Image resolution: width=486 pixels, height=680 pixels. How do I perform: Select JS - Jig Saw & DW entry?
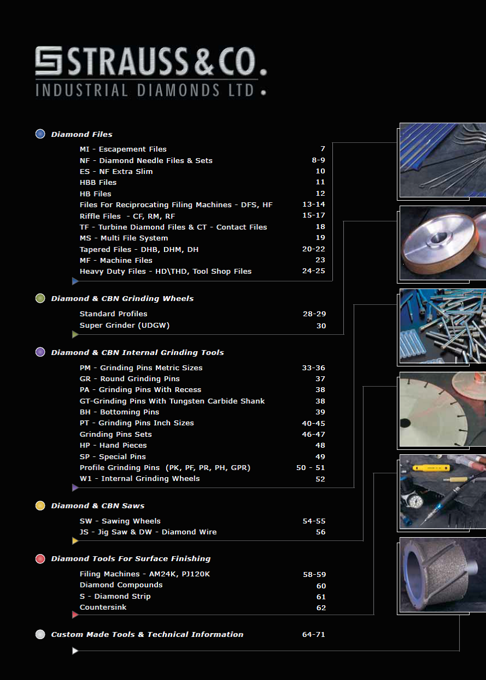pyautogui.click(x=148, y=532)
